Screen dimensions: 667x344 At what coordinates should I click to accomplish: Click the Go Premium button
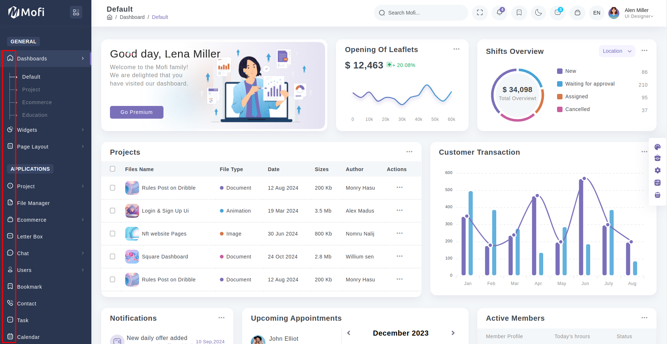tap(137, 112)
